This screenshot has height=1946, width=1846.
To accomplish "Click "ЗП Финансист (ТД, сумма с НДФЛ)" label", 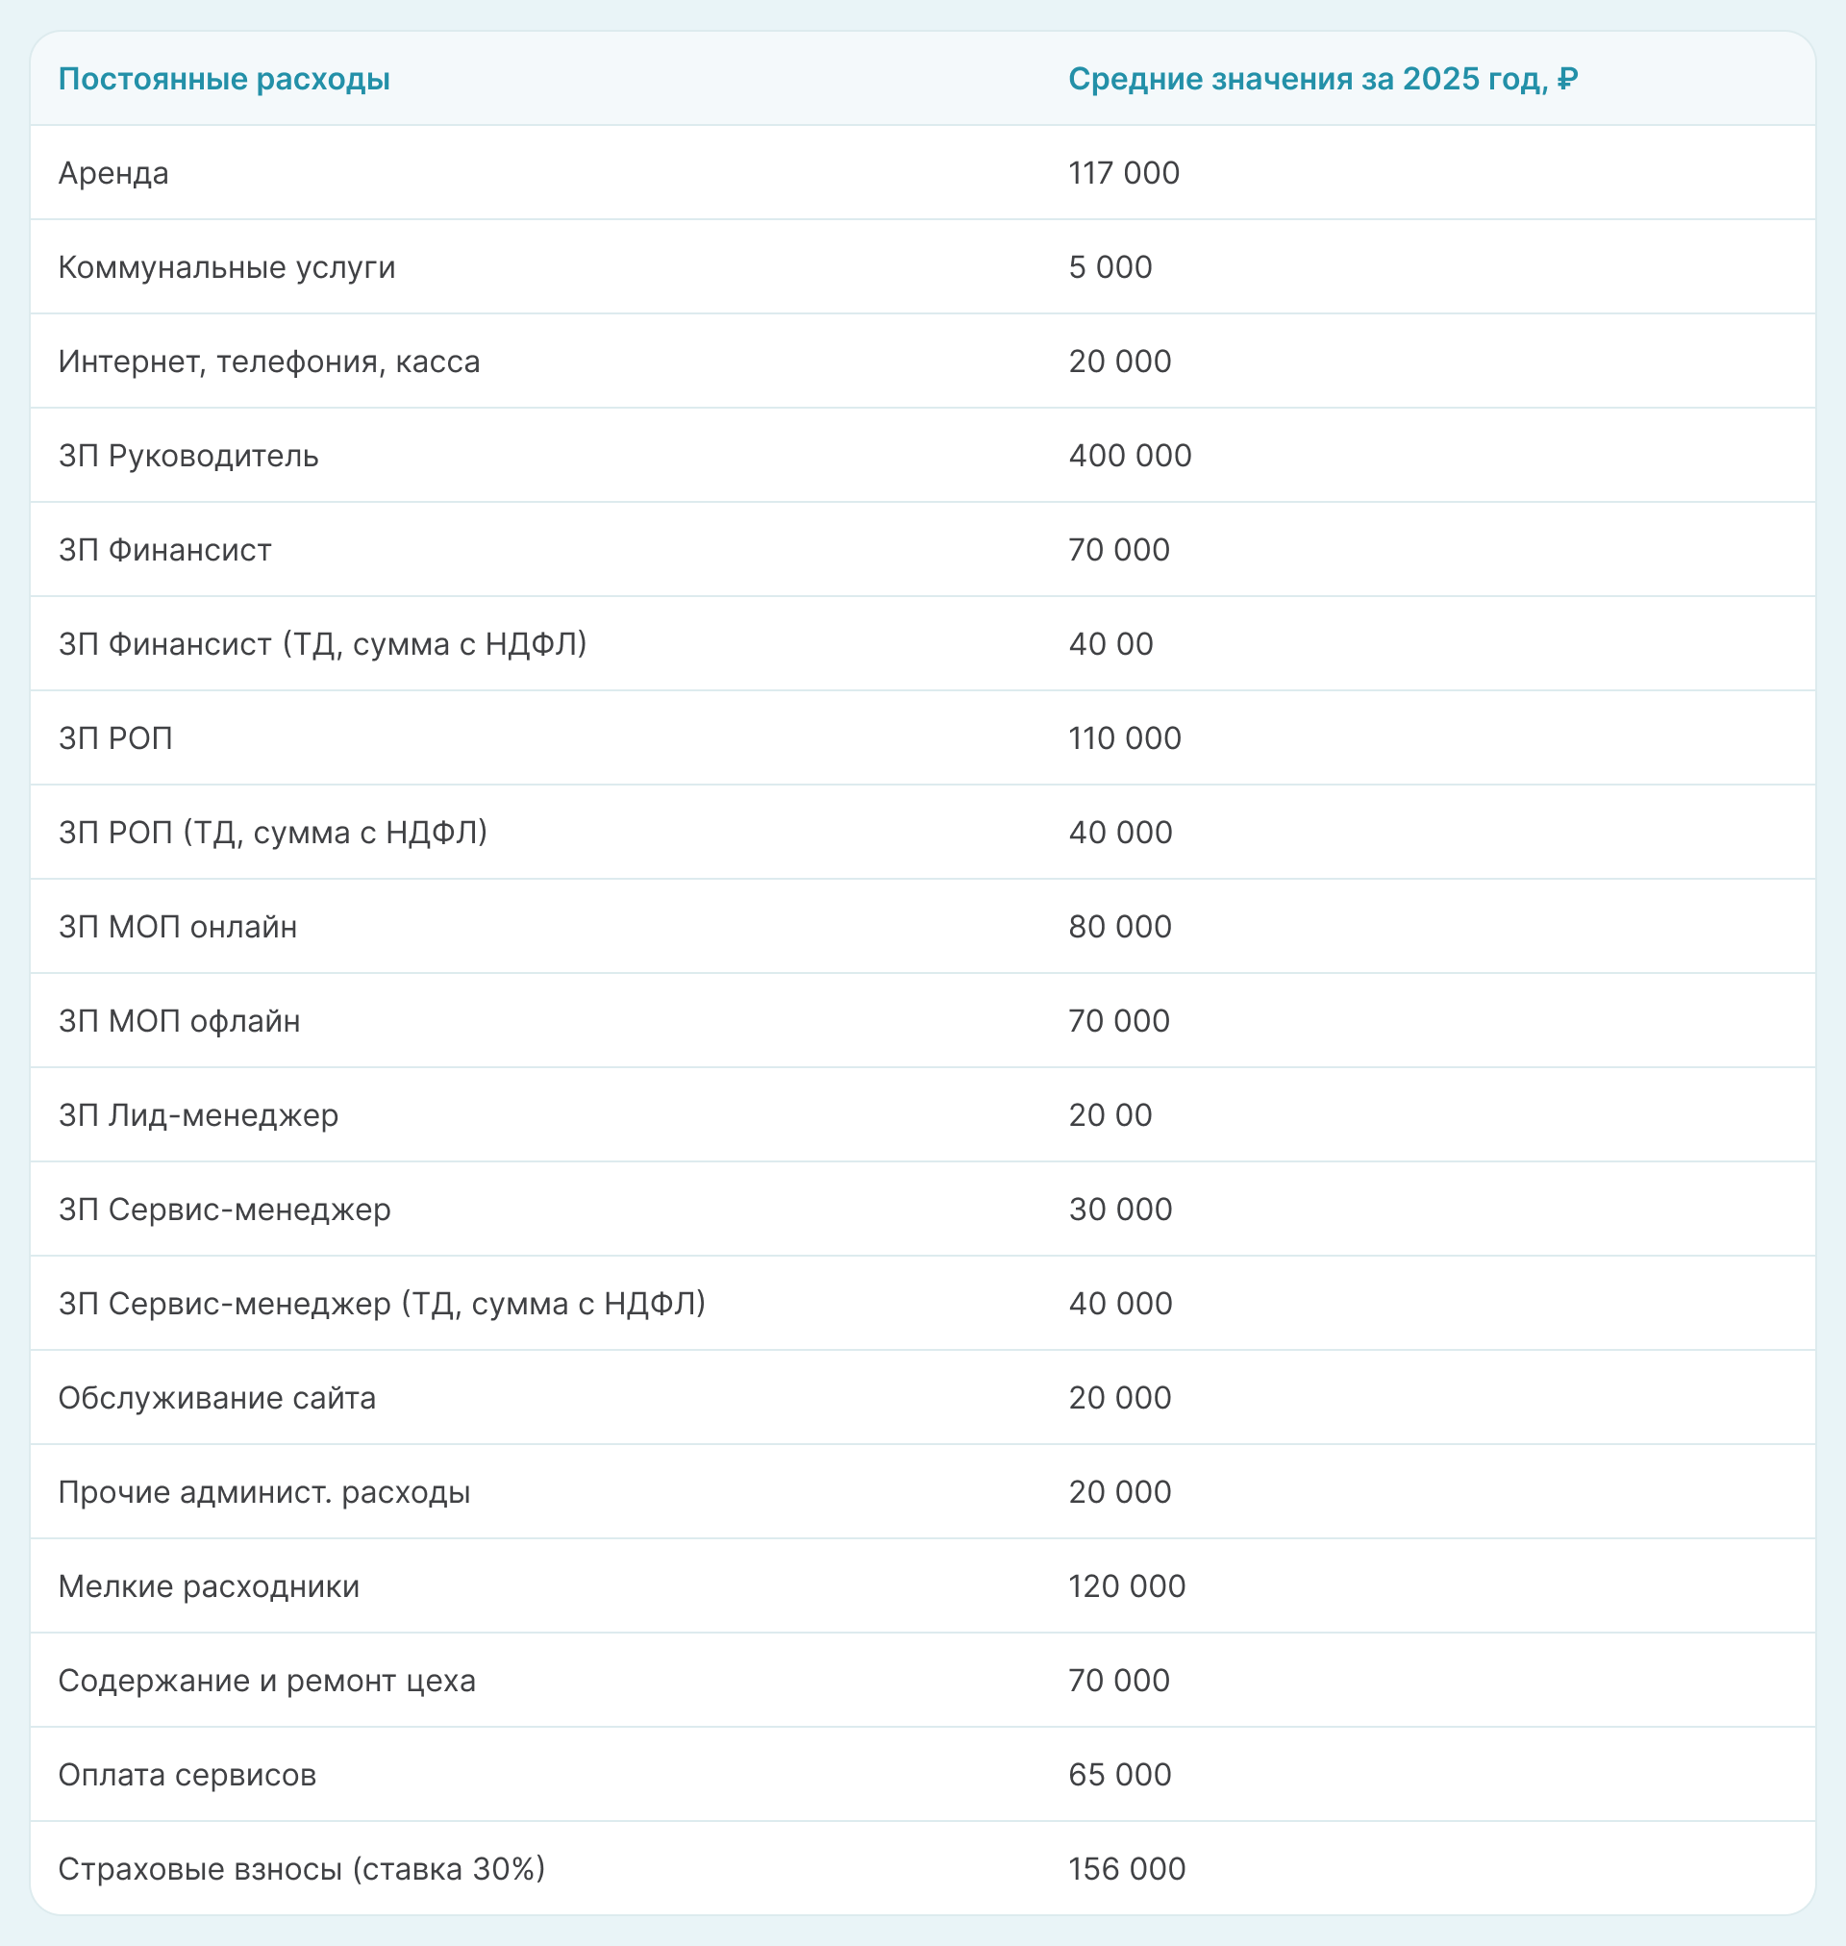I will coord(322,644).
